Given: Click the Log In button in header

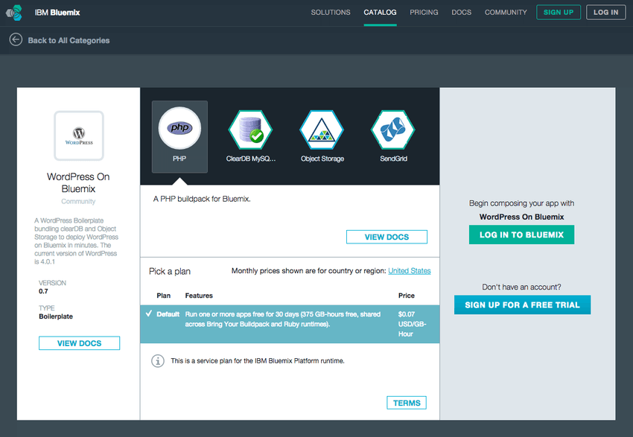Looking at the screenshot, I should coord(605,12).
